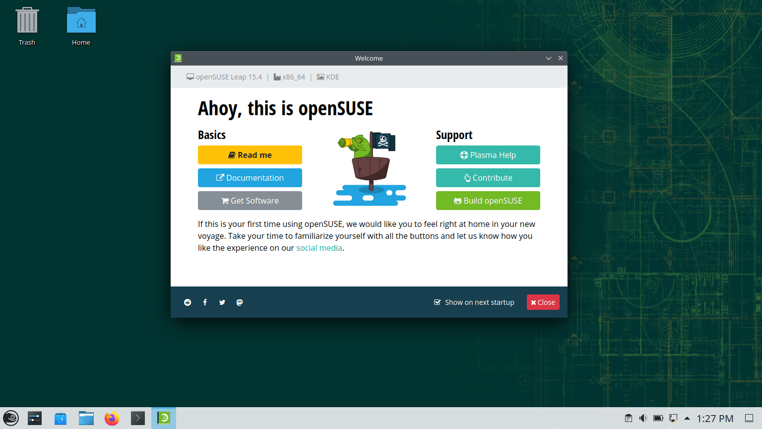Click the Get Software button

(x=250, y=201)
